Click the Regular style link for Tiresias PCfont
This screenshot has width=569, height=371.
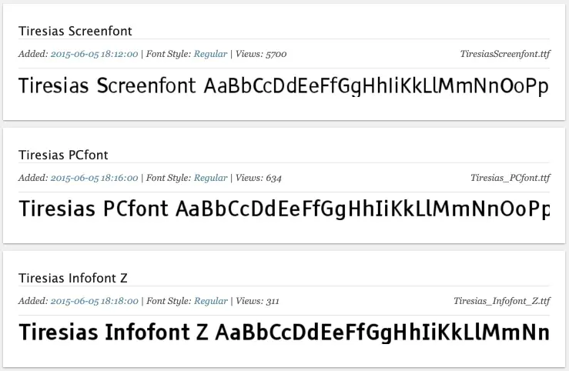(210, 178)
